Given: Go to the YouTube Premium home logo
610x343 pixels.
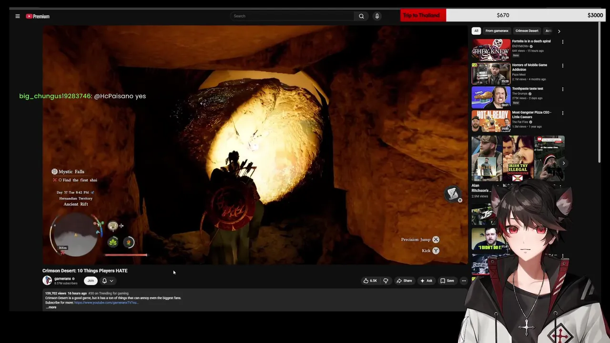Looking at the screenshot, I should click(38, 16).
